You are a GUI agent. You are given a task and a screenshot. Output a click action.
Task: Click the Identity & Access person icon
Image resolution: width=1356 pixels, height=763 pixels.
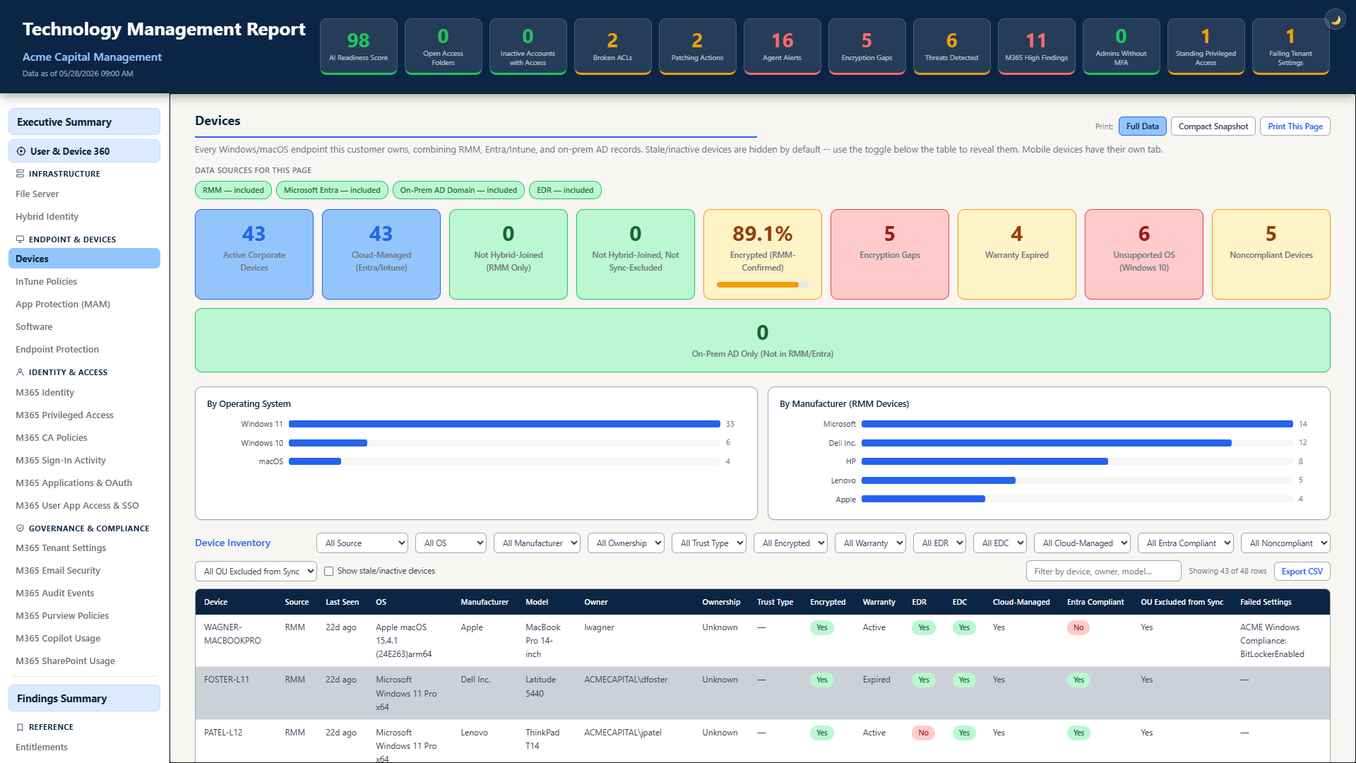tap(20, 372)
